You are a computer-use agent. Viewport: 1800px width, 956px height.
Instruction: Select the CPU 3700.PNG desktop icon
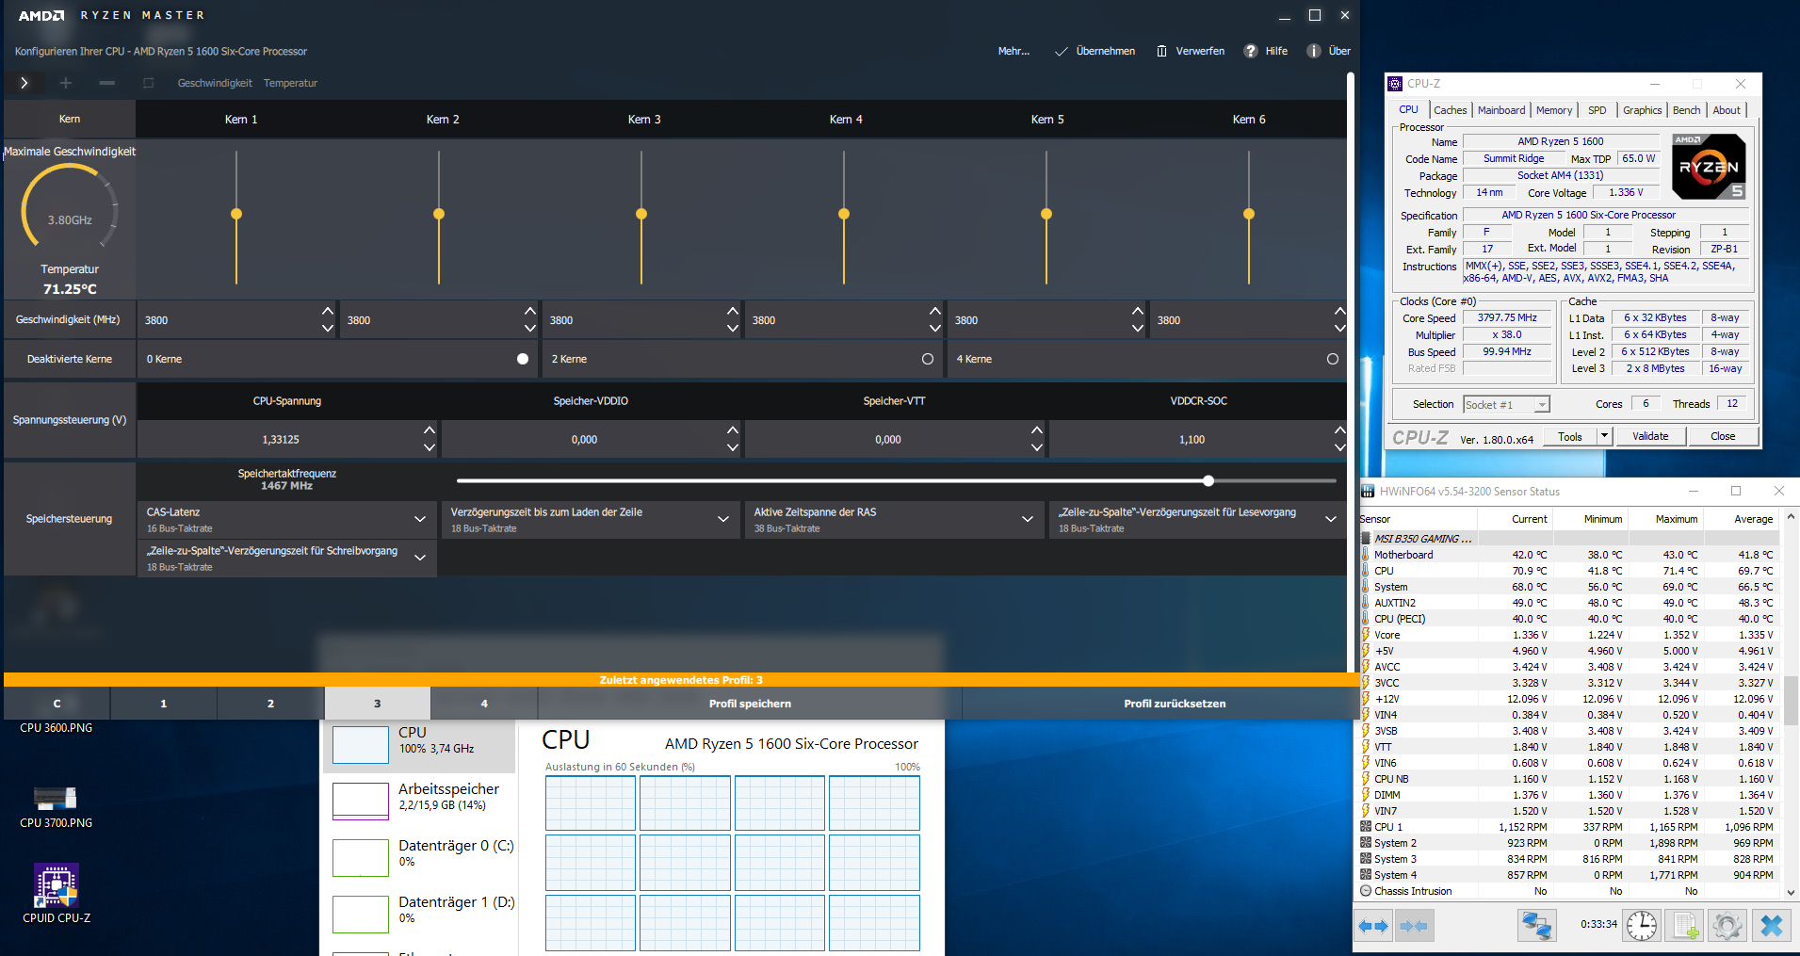56,806
